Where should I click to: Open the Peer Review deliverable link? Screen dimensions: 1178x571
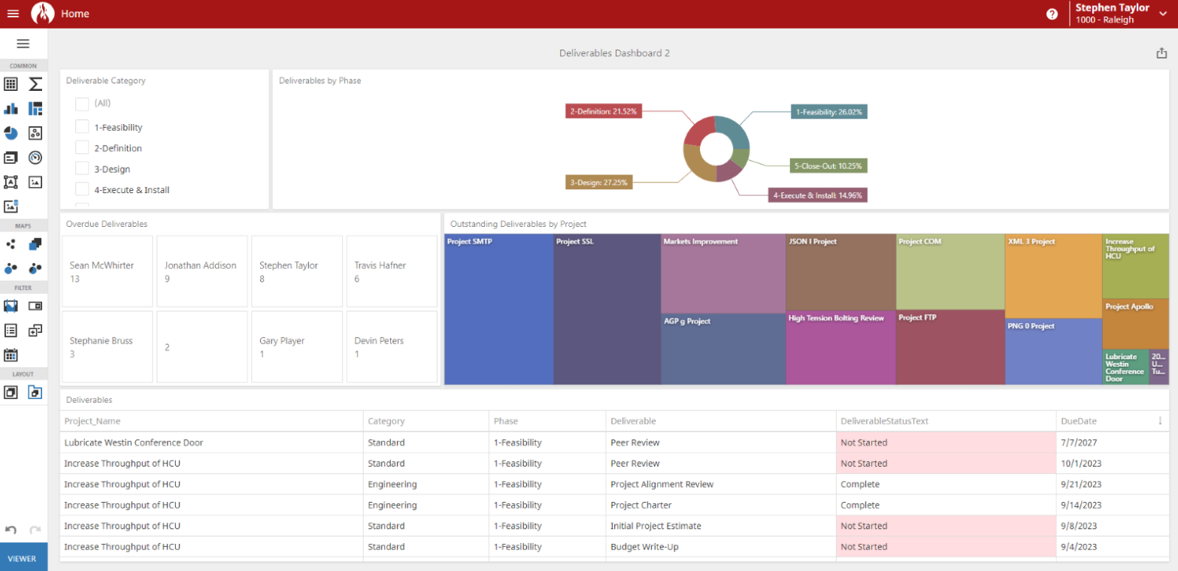point(633,443)
